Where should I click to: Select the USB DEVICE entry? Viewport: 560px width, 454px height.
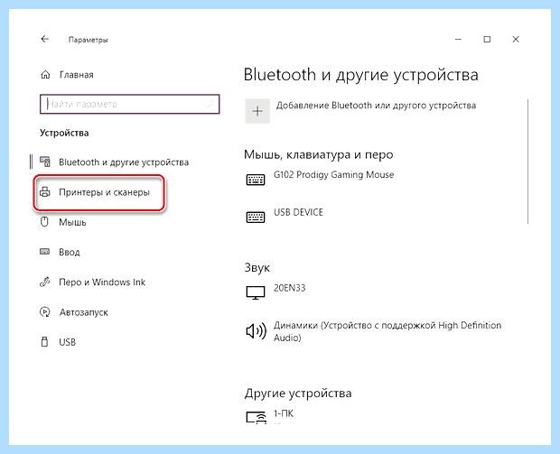tap(298, 212)
